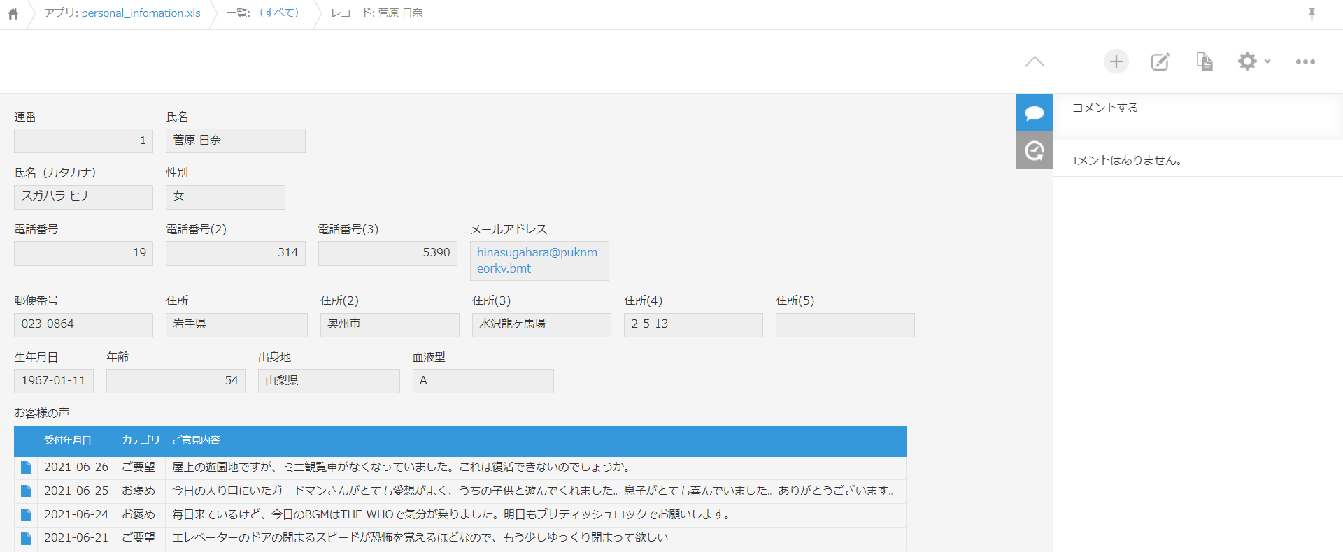The height and width of the screenshot is (552, 1343).
Task: Show the comments panel speech-bubble tab
Action: 1035,112
